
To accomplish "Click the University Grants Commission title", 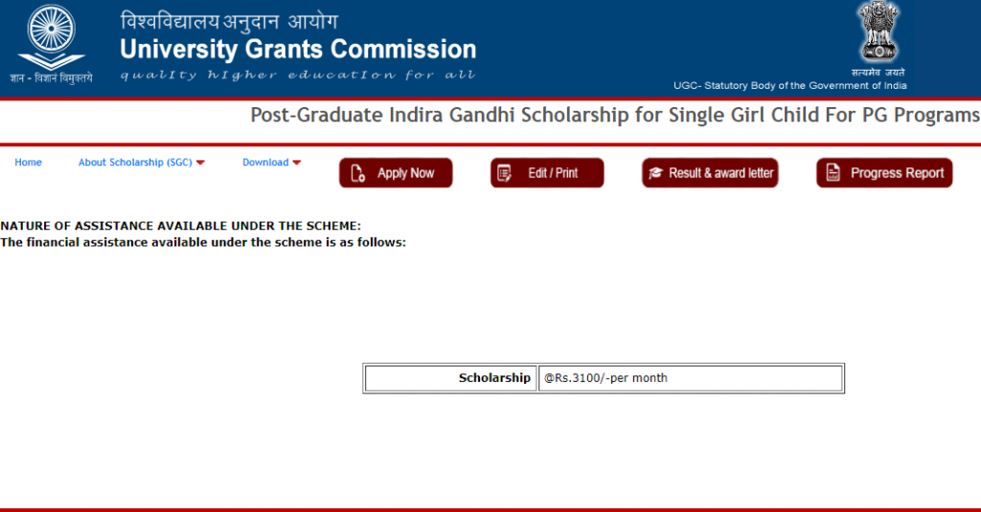I will click(x=298, y=50).
